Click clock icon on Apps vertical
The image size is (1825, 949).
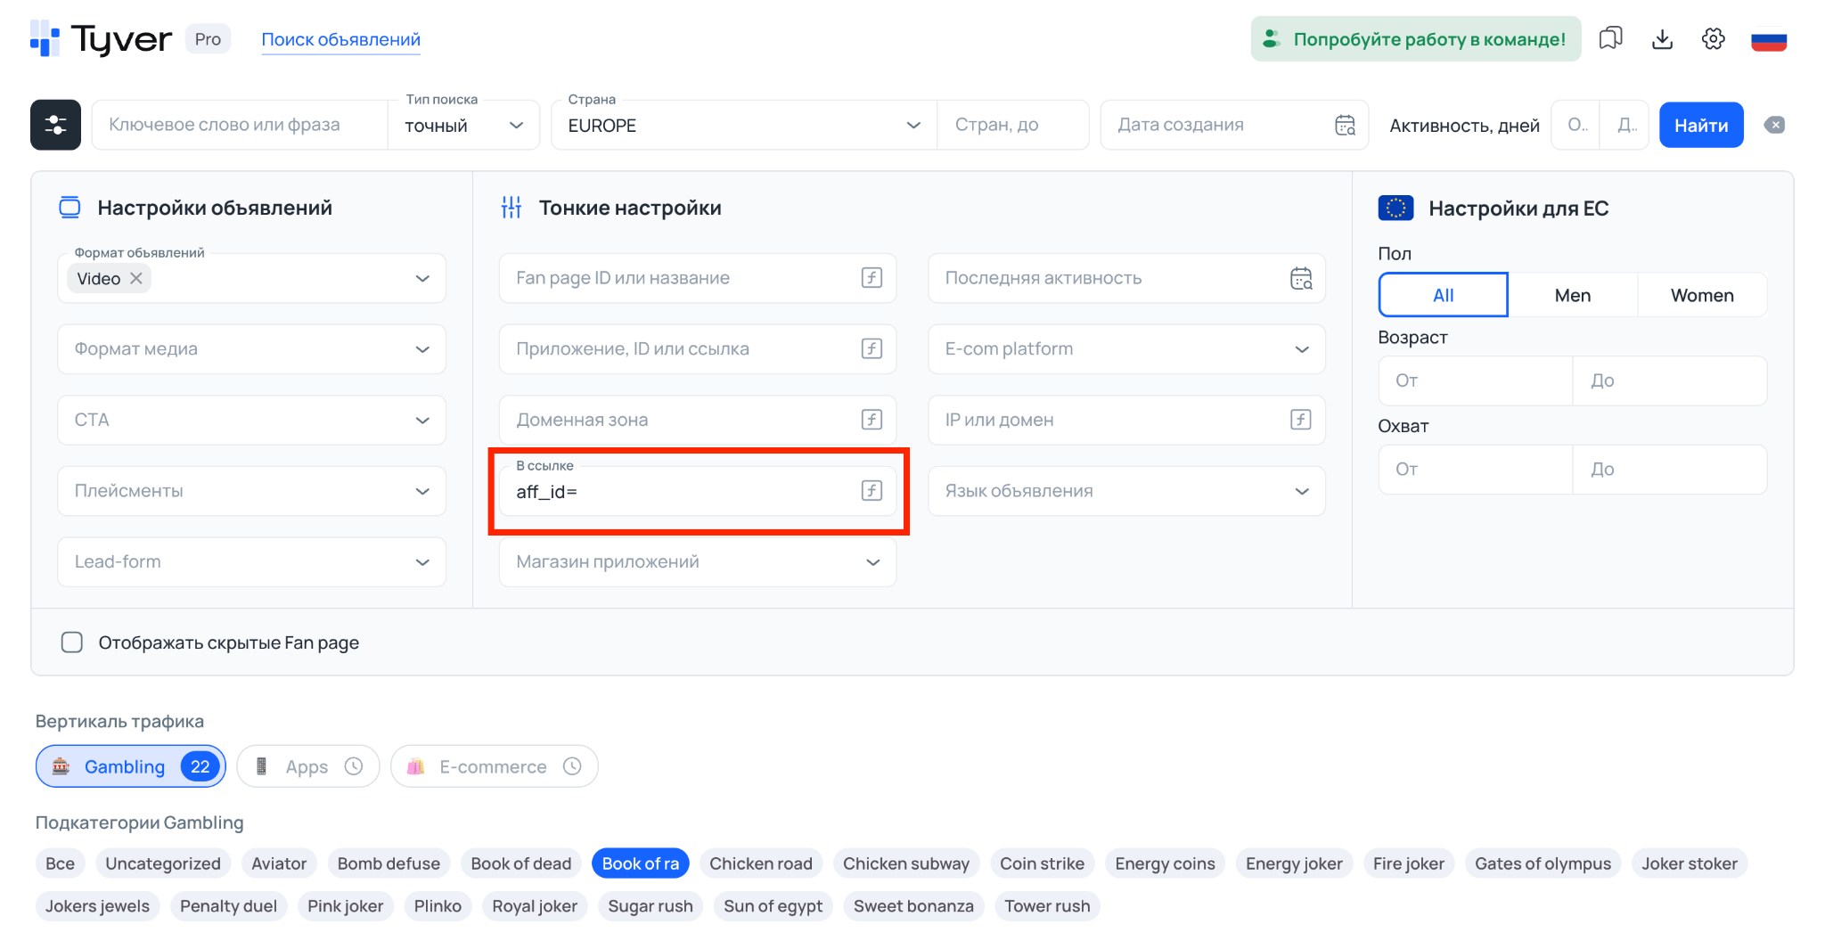click(x=354, y=766)
